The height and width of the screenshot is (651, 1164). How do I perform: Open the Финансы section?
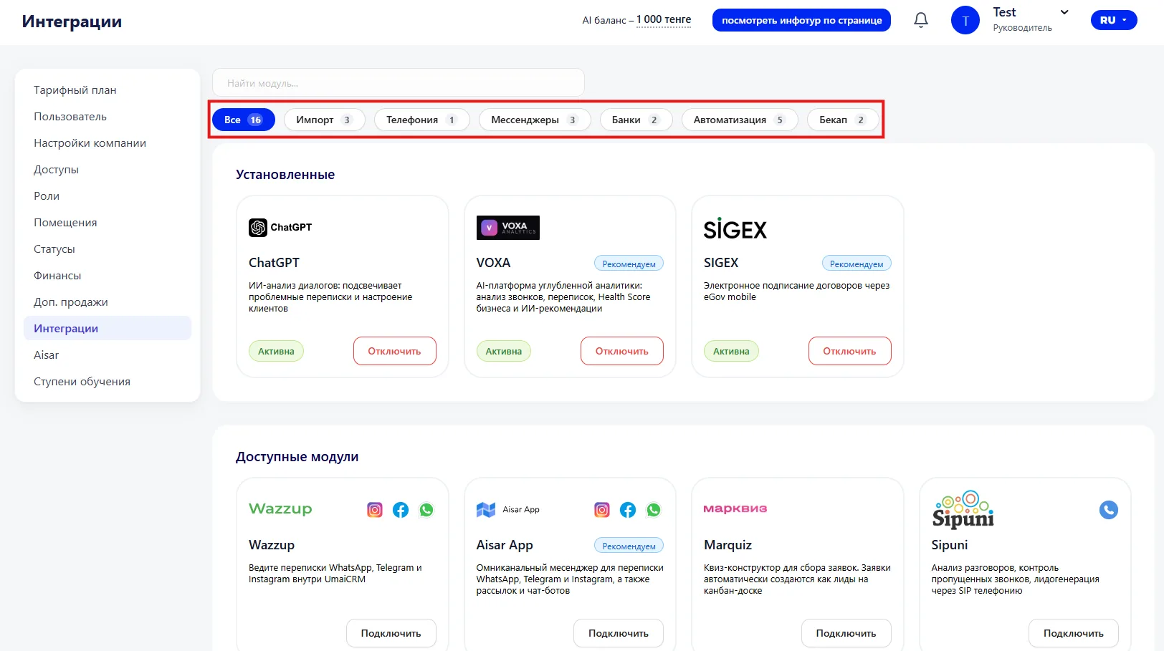(x=108, y=275)
